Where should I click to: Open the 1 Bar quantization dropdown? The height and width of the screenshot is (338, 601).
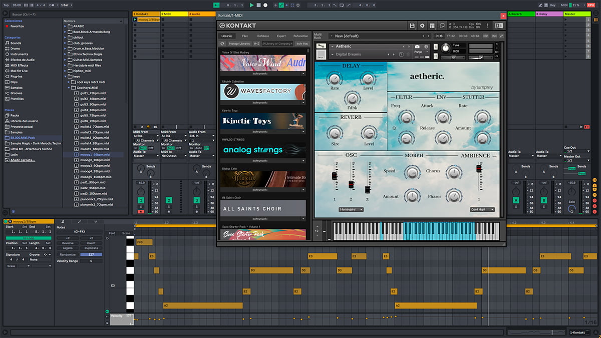tap(66, 5)
